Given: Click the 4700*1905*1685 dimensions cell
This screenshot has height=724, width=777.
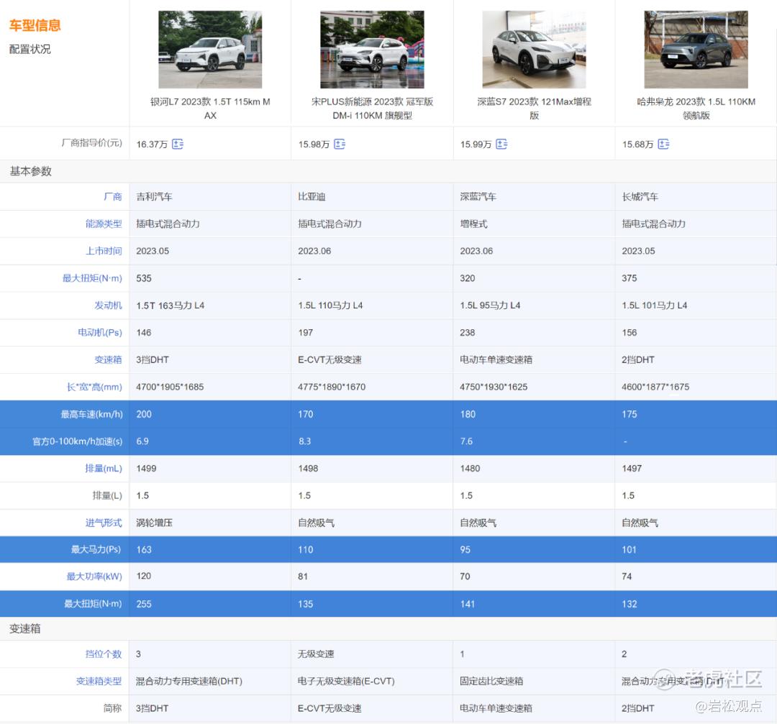Looking at the screenshot, I should (170, 388).
